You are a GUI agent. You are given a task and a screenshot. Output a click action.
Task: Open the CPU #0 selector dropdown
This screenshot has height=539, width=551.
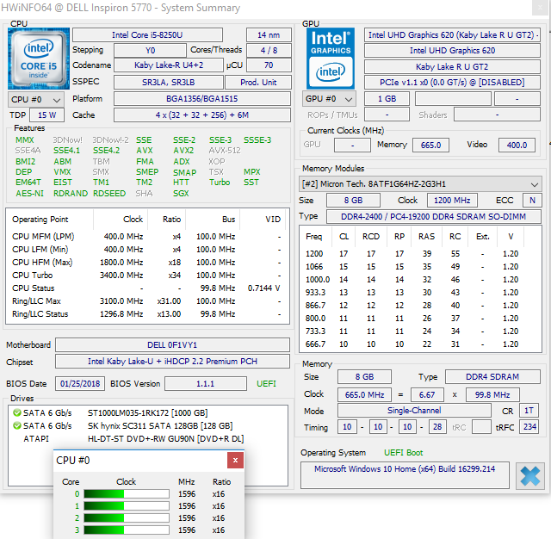coord(36,99)
